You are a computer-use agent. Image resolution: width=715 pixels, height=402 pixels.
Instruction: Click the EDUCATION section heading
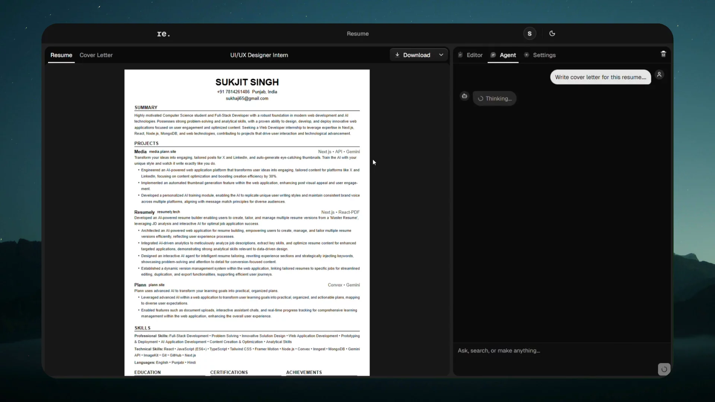(x=147, y=372)
